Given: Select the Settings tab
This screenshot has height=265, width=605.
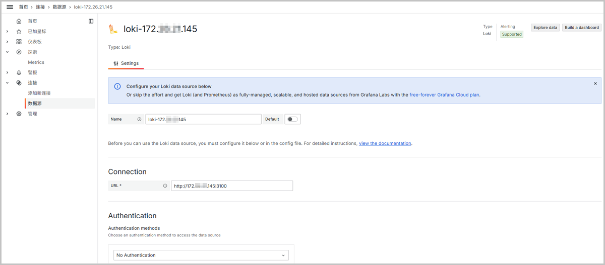Looking at the screenshot, I should (126, 63).
